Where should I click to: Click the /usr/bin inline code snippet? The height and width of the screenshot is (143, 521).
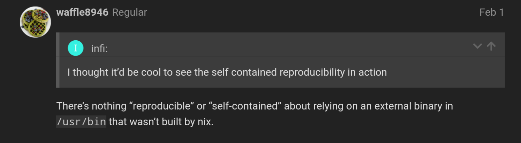pos(81,122)
